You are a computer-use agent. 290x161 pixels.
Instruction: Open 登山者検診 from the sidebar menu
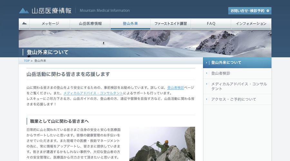[221, 73]
